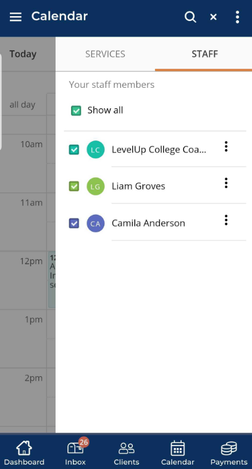The image size is (252, 469).
Task: Toggle LevelUp College Coaching staff checkbox
Action: point(74,150)
